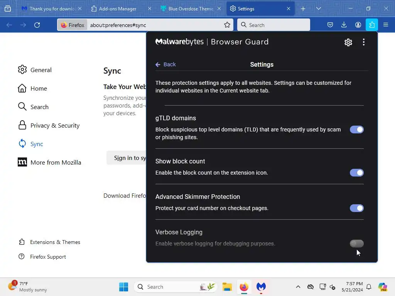Open a new tab with plus button
Screen dimensions: 395x296
point(303,9)
